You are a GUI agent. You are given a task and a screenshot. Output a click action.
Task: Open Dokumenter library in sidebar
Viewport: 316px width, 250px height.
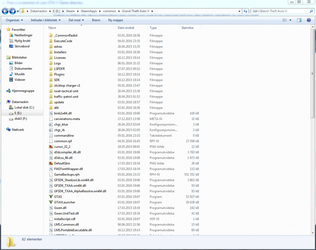(23, 69)
